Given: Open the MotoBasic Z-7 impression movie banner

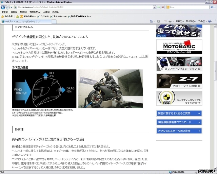Looking at the screenshot, I should (x=179, y=47).
